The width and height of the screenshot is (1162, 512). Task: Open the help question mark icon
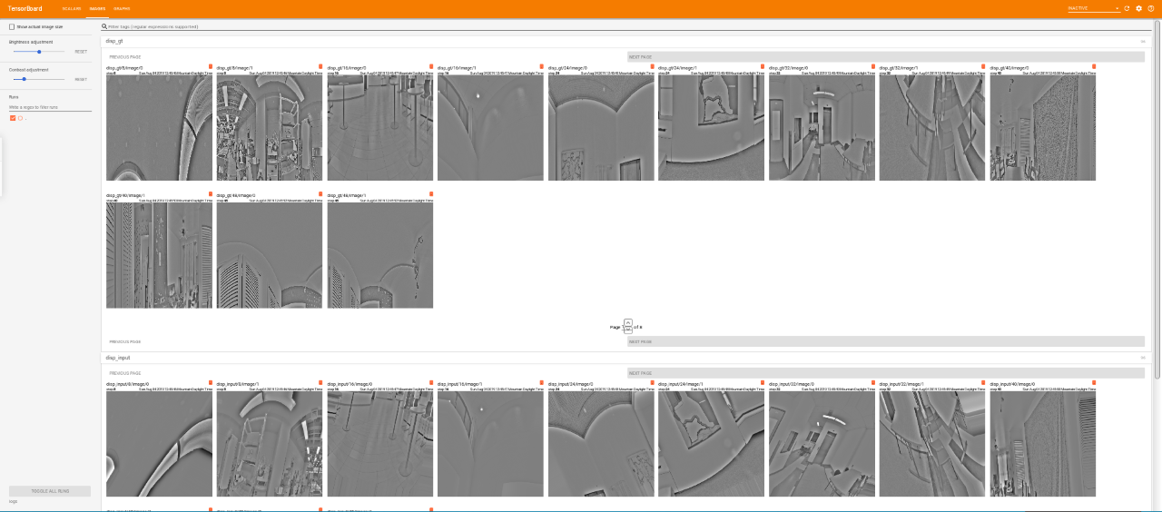click(x=1151, y=8)
